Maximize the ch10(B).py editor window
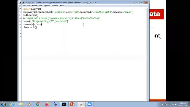Image resolution: width=190 pixels, height=107 pixels. point(141,3)
